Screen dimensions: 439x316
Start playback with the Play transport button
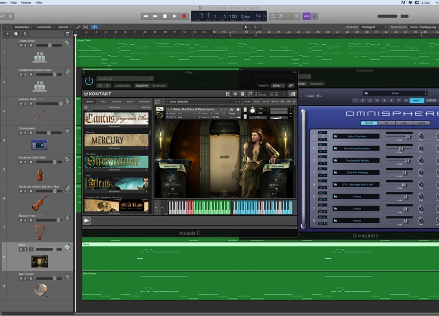click(x=175, y=16)
